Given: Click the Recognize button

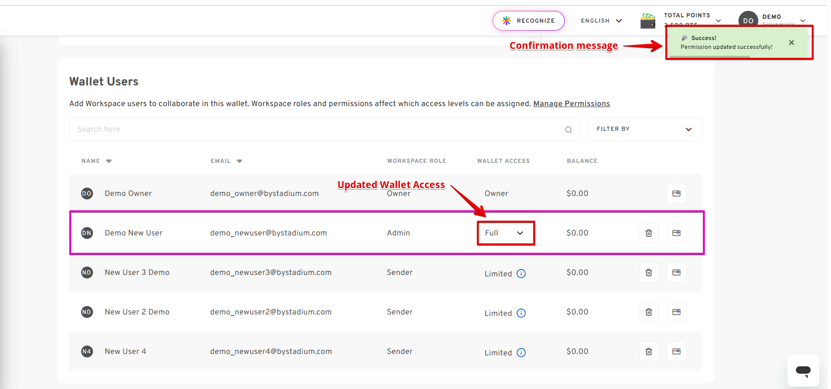Looking at the screenshot, I should click(x=528, y=21).
